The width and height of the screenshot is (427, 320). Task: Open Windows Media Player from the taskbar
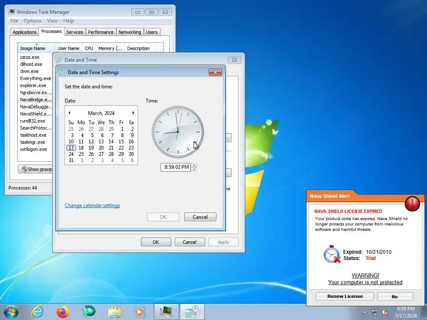(140, 312)
